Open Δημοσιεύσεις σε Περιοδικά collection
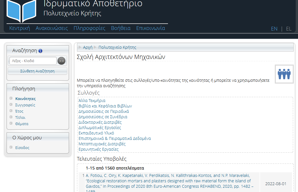The width and height of the screenshot is (298, 192). (x=104, y=111)
